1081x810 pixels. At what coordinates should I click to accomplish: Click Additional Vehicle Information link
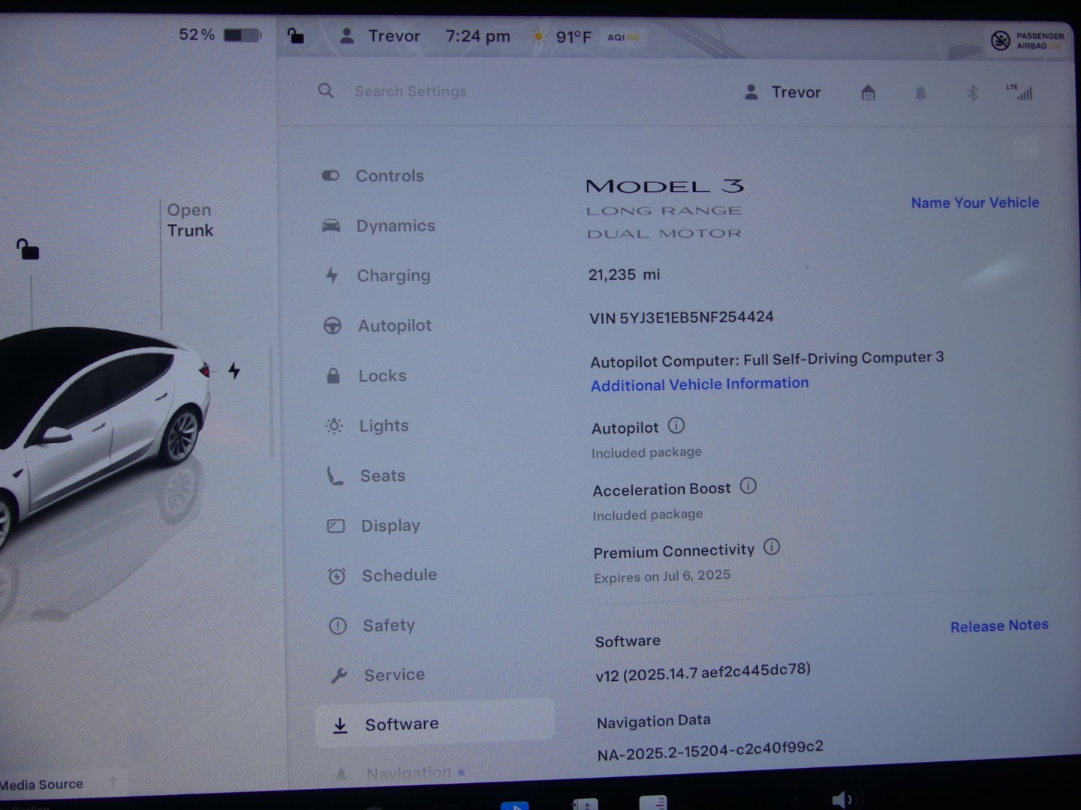tap(700, 385)
